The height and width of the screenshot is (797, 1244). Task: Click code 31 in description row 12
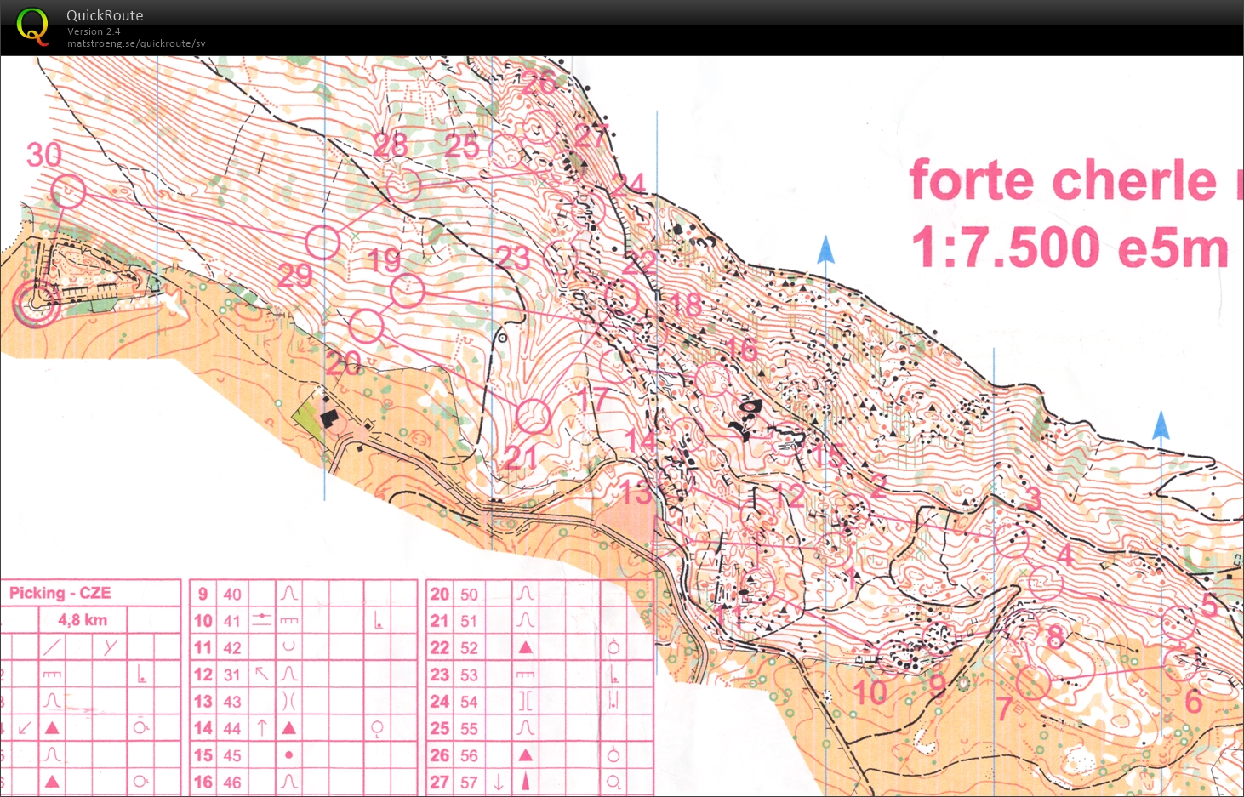click(232, 675)
